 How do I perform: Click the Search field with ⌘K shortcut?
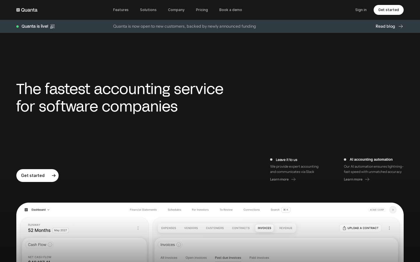point(280,210)
